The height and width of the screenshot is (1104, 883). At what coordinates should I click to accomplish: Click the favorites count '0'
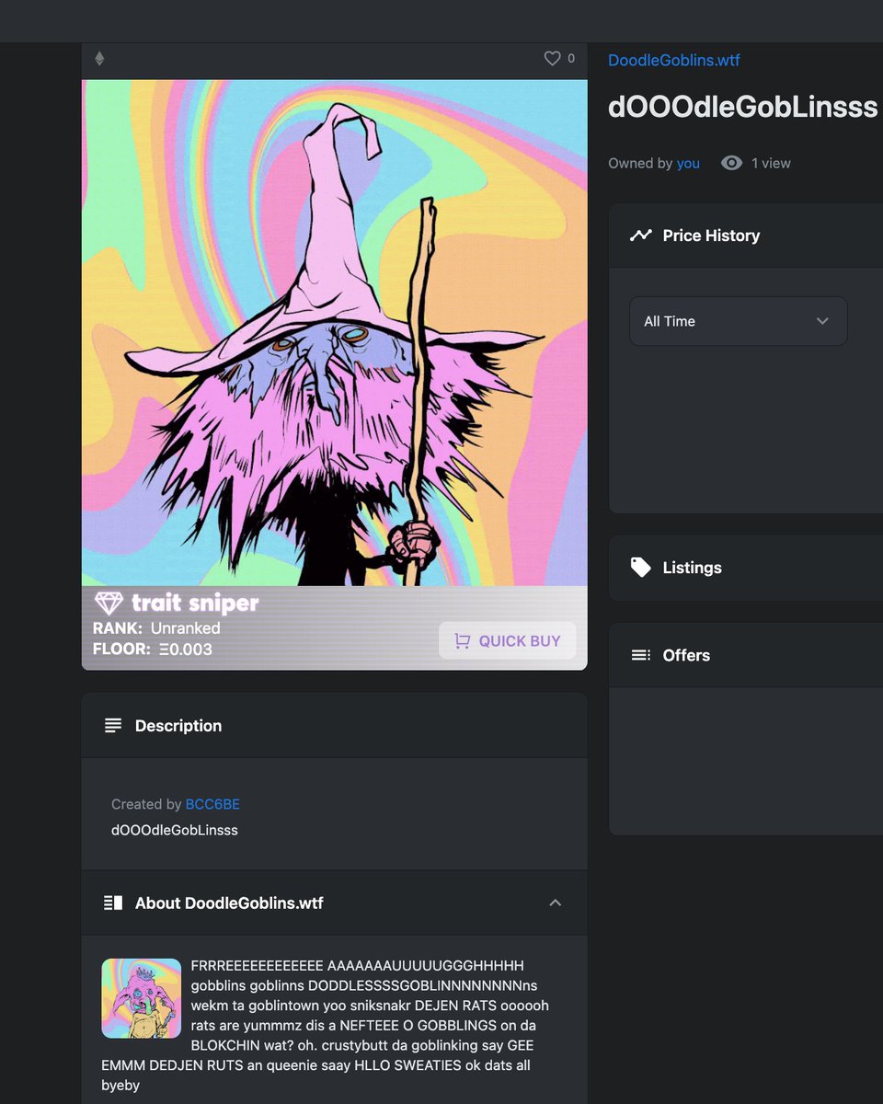(571, 59)
